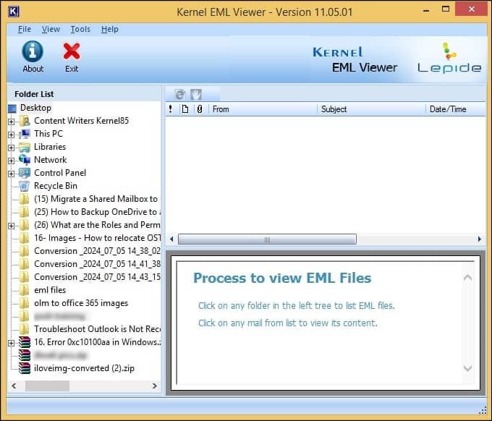Click right arrow of email list scrollbar

point(480,239)
